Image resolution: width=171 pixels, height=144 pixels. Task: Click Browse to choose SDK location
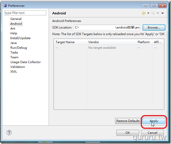pos(154,28)
